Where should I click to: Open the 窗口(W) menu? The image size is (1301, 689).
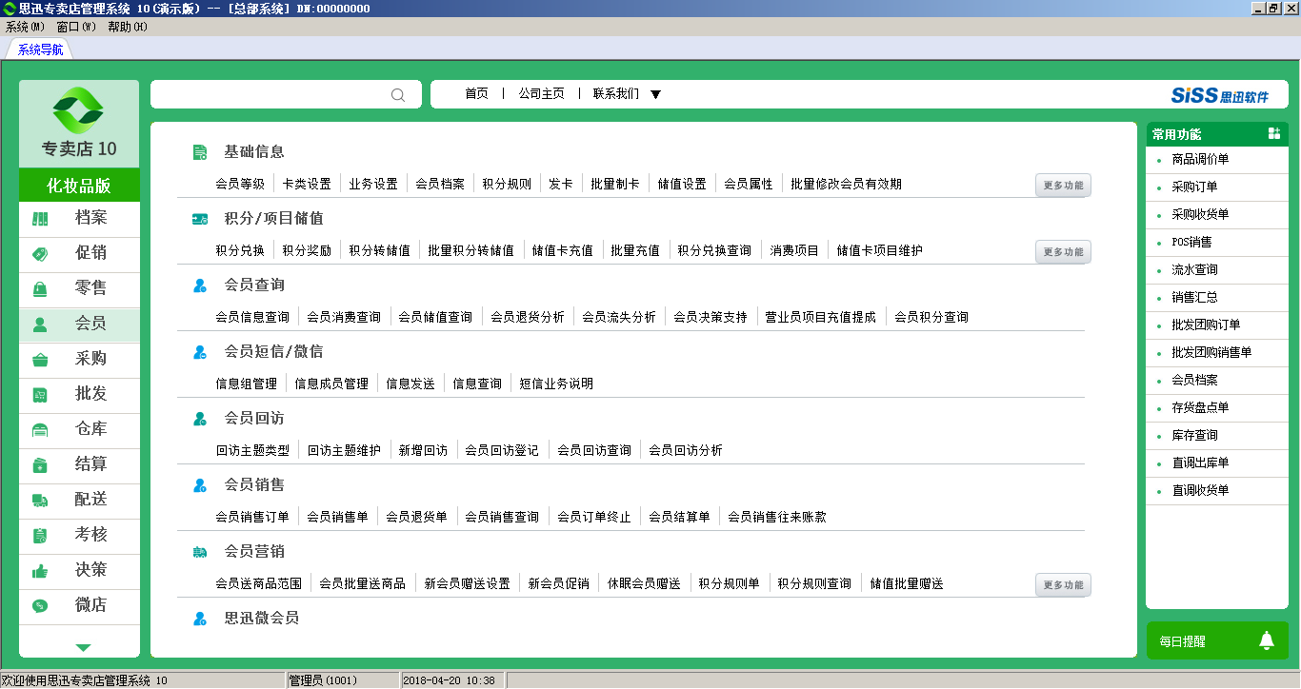[76, 27]
